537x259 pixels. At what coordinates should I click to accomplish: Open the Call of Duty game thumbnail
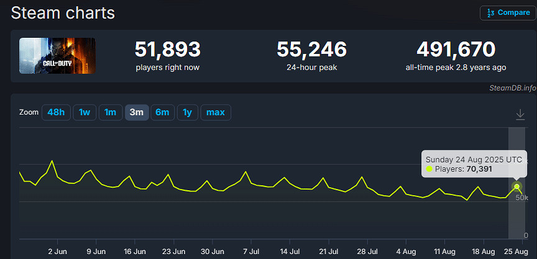57,56
